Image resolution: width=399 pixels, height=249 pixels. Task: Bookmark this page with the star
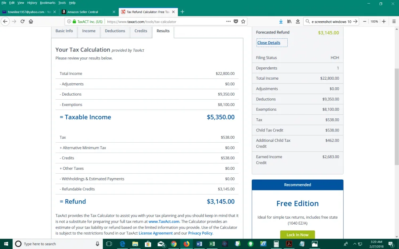click(243, 22)
